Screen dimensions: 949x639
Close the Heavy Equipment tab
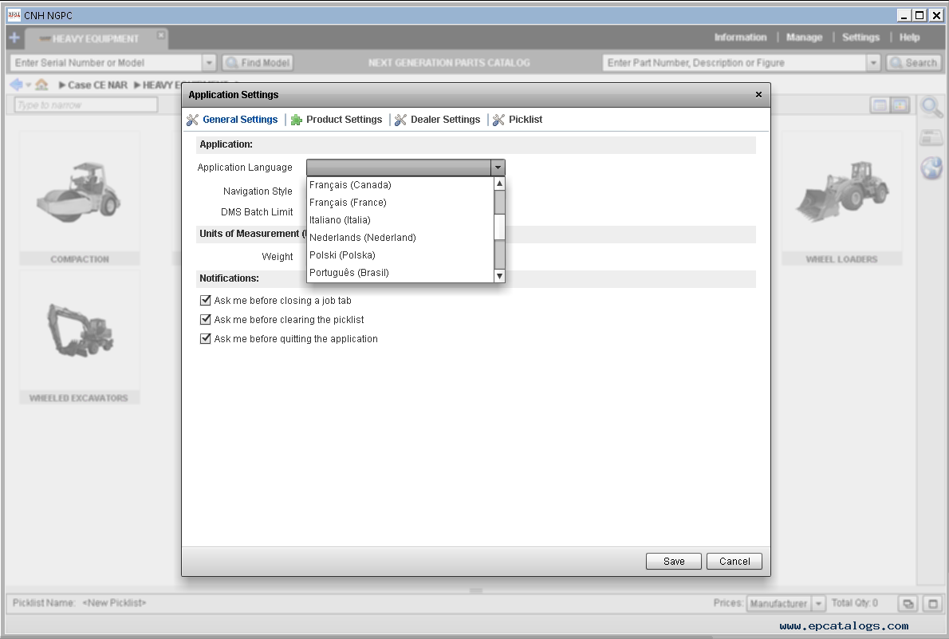click(160, 35)
